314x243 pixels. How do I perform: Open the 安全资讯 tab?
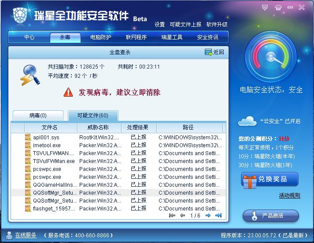[x=207, y=37]
